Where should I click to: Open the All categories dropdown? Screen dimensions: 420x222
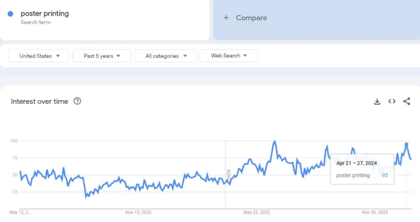click(x=166, y=56)
